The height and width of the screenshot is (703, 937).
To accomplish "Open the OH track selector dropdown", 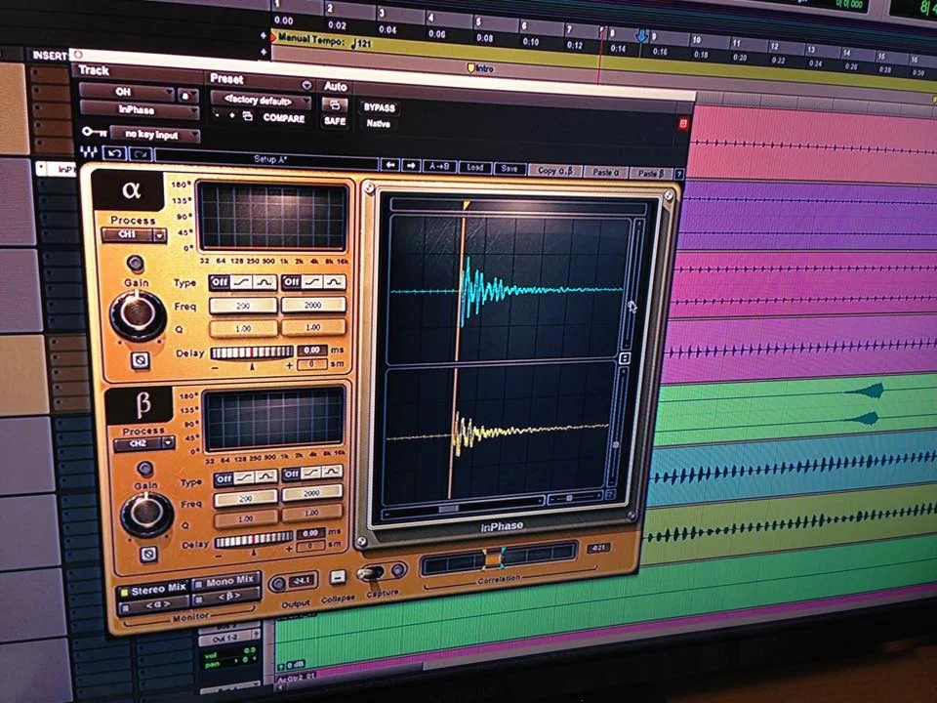I will tap(126, 92).
